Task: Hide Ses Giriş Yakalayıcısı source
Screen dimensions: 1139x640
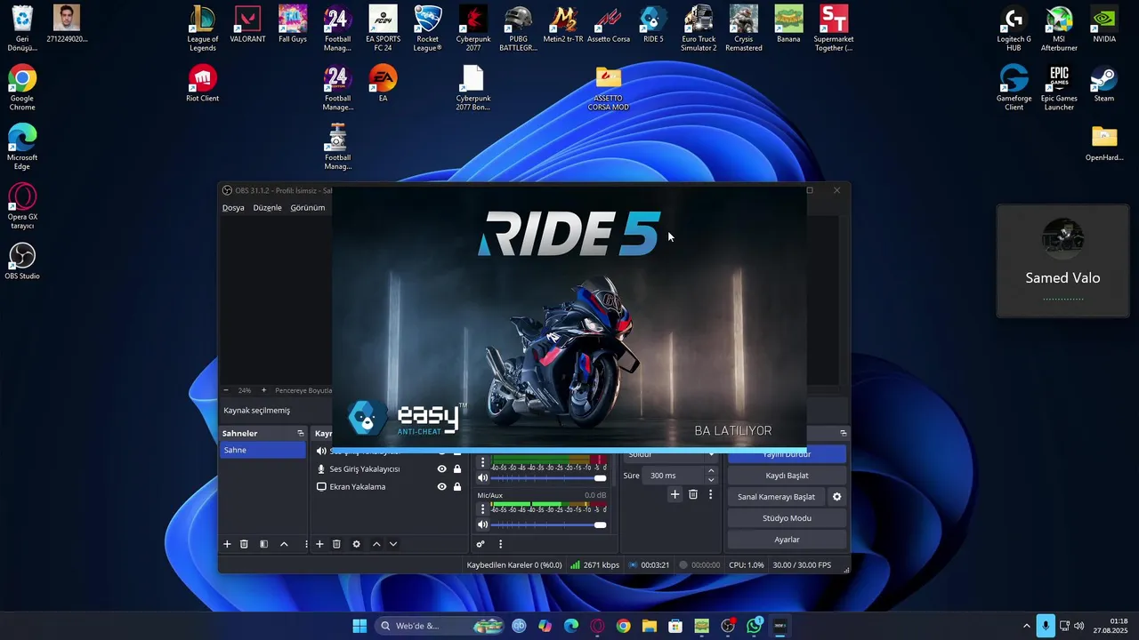Action: pos(441,469)
